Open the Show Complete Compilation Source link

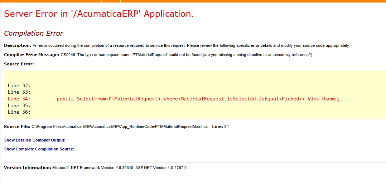point(39,149)
